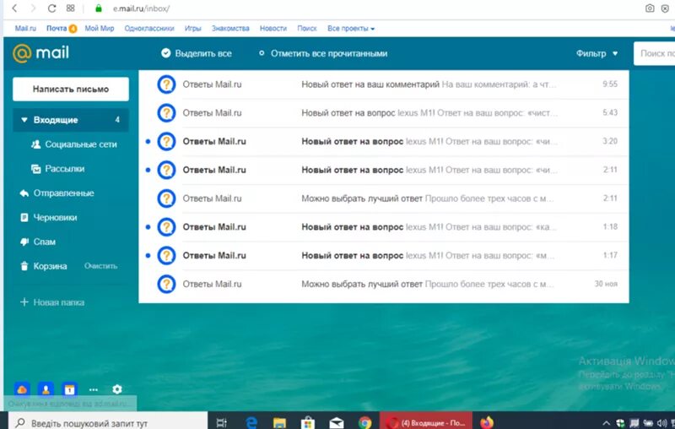
Task: Open the Отправленные folder
Action: (x=57, y=193)
